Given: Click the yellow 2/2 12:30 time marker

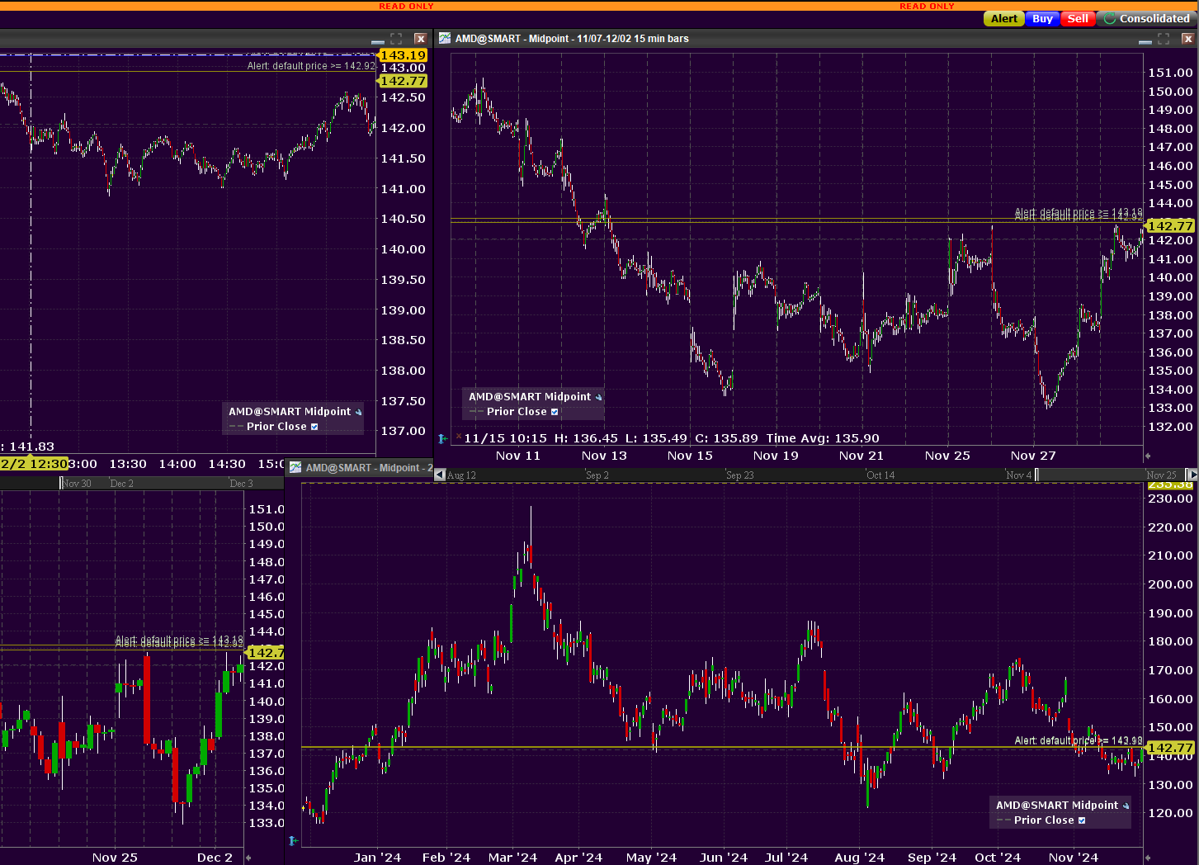Looking at the screenshot, I should click(x=34, y=464).
